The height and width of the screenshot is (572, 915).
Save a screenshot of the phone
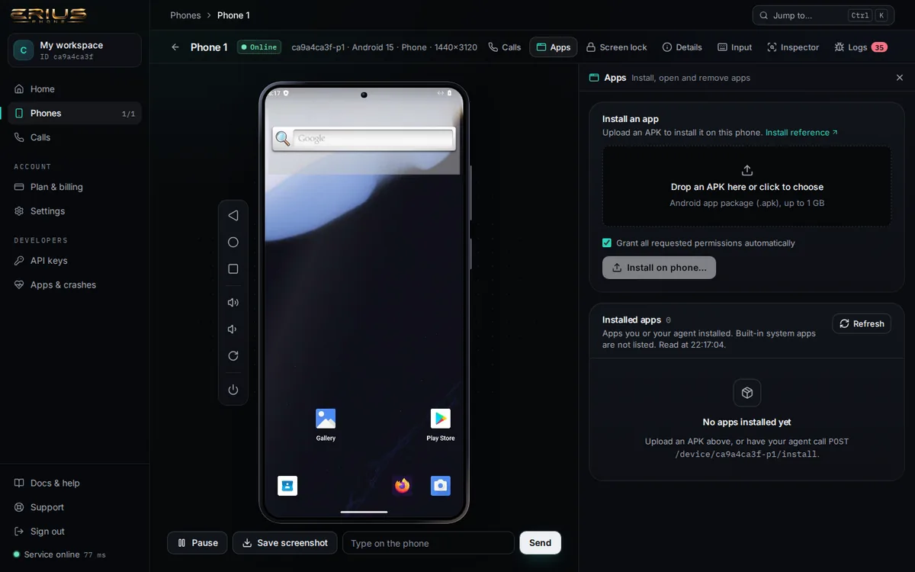tap(284, 543)
